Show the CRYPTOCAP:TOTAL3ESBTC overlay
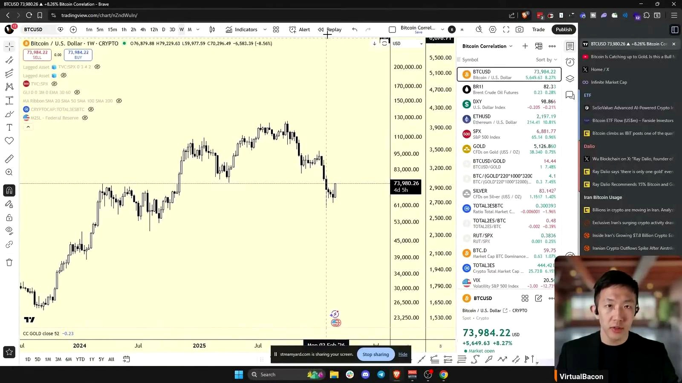This screenshot has height=383, width=682. click(x=91, y=109)
